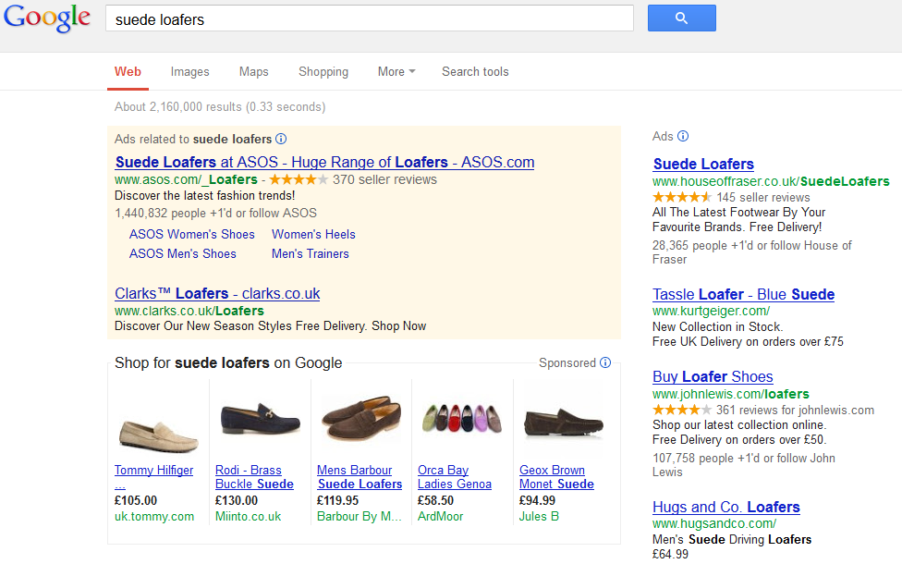The height and width of the screenshot is (564, 902).
Task: Open Search tools
Action: pos(475,72)
